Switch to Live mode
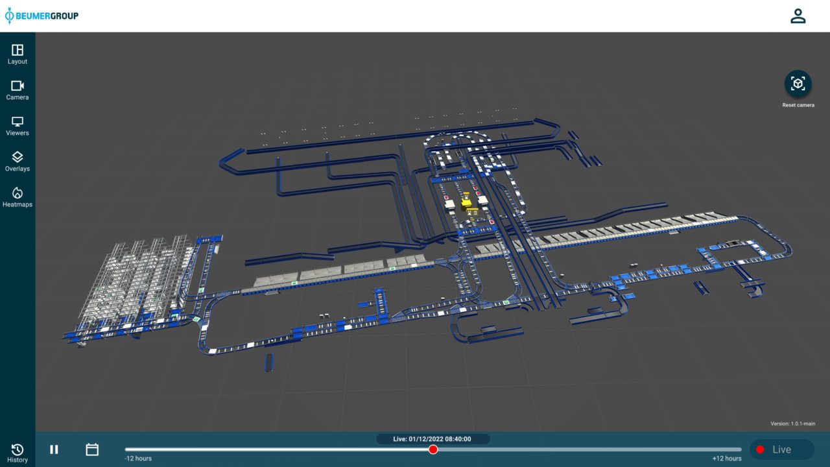 pos(781,449)
